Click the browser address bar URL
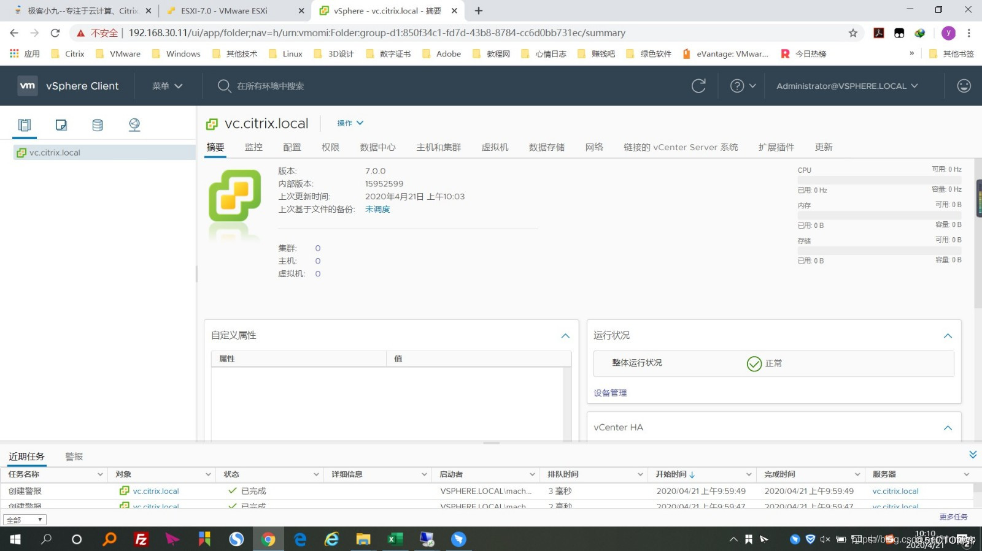The width and height of the screenshot is (982, 551). pos(377,33)
